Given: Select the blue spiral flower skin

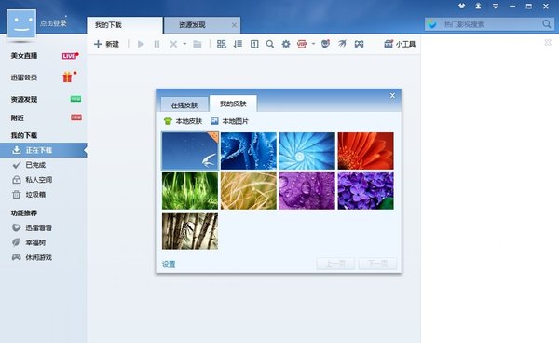Looking at the screenshot, I should tap(307, 151).
